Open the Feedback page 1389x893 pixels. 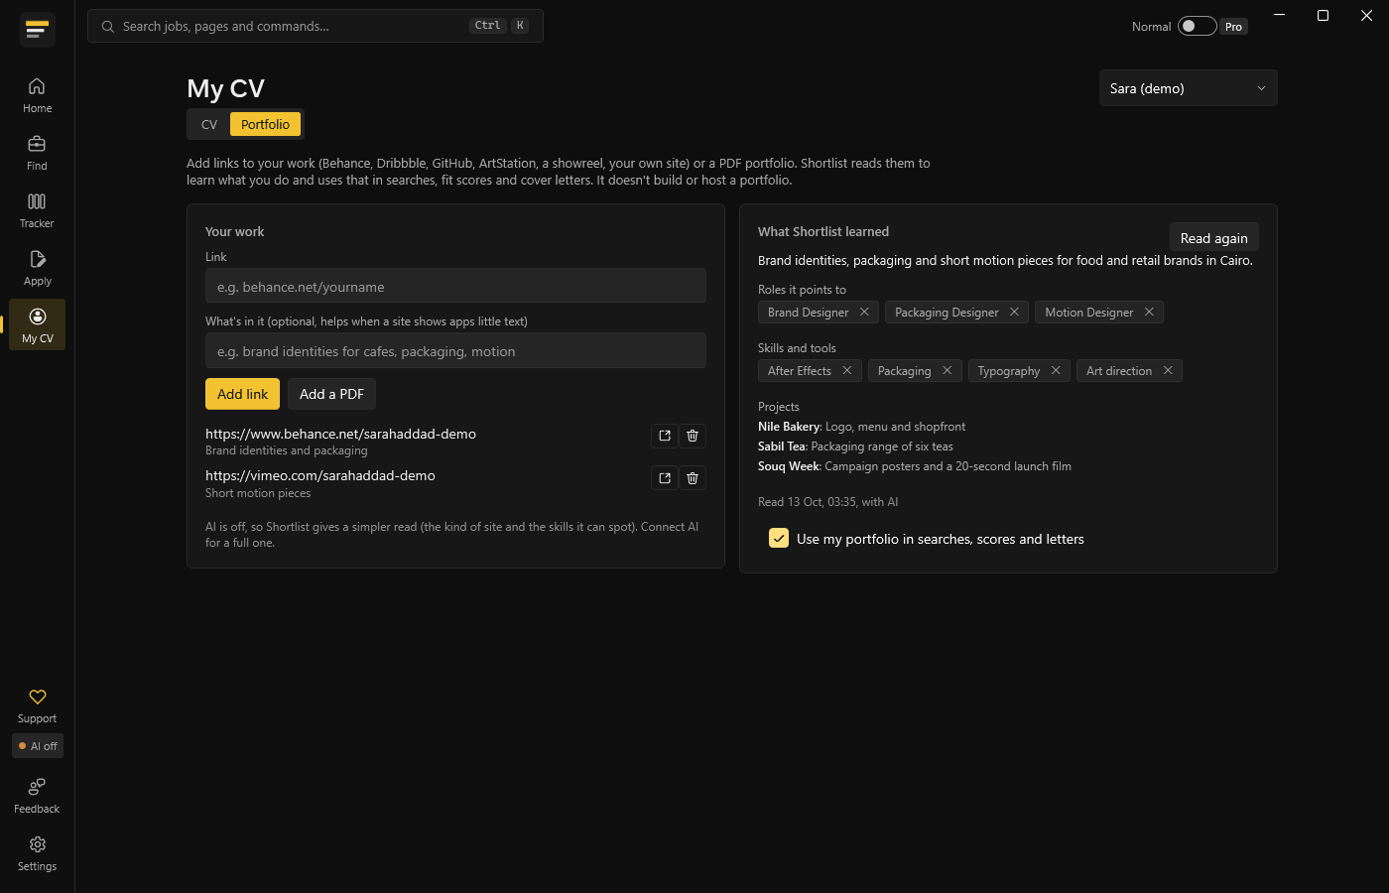(x=37, y=796)
